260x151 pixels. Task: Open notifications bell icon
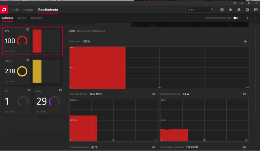click(239, 10)
